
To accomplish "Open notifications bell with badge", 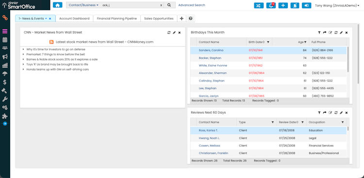I will coord(271,5).
